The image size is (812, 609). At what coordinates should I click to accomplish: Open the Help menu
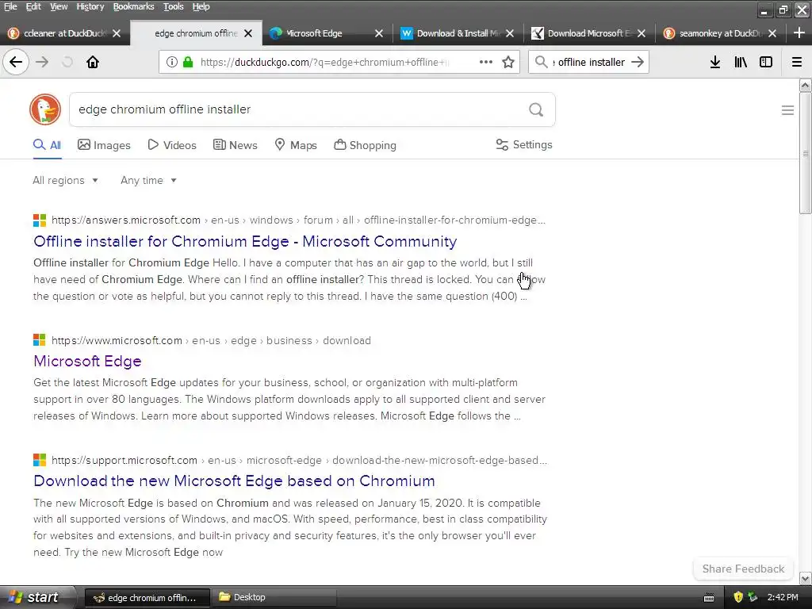pos(201,6)
